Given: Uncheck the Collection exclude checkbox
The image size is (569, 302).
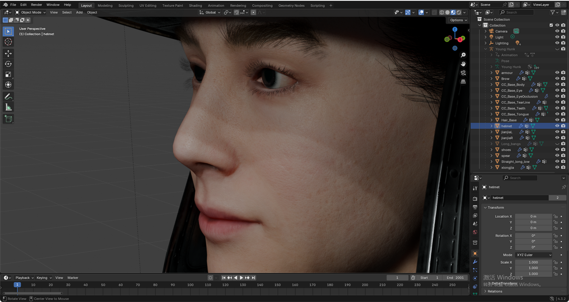Looking at the screenshot, I should pyautogui.click(x=551, y=25).
